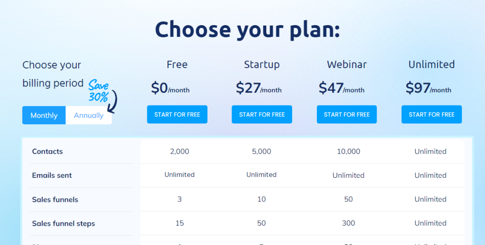Click the 10,000 contacts cell for Webinar

348,151
